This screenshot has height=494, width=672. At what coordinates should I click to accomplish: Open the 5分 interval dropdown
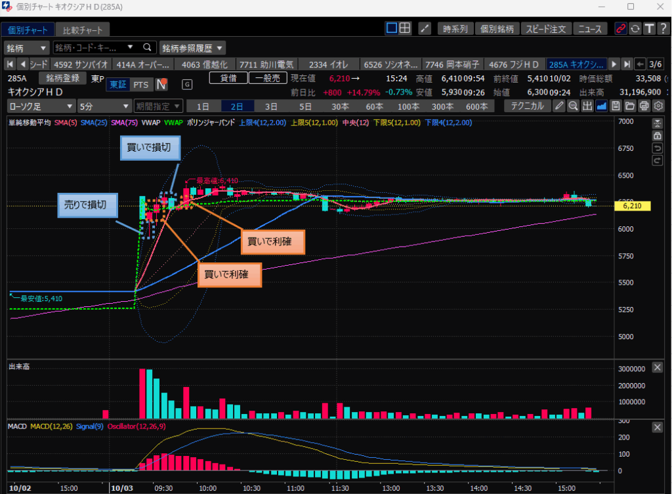103,106
